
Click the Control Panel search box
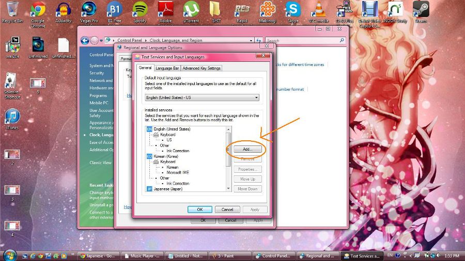pyautogui.click(x=304, y=40)
